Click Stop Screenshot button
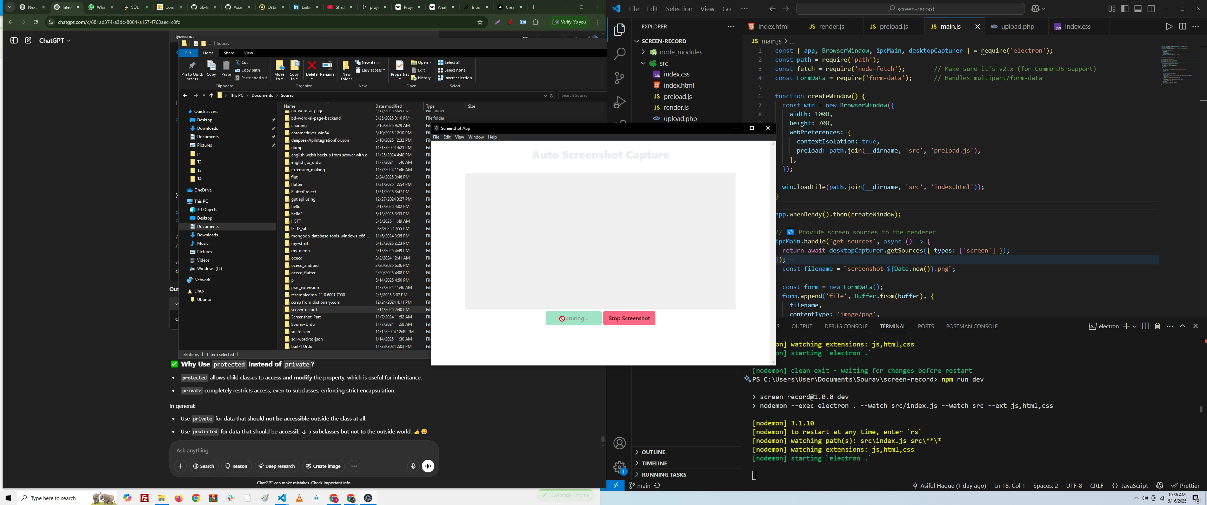This screenshot has height=505, width=1207. coord(629,318)
